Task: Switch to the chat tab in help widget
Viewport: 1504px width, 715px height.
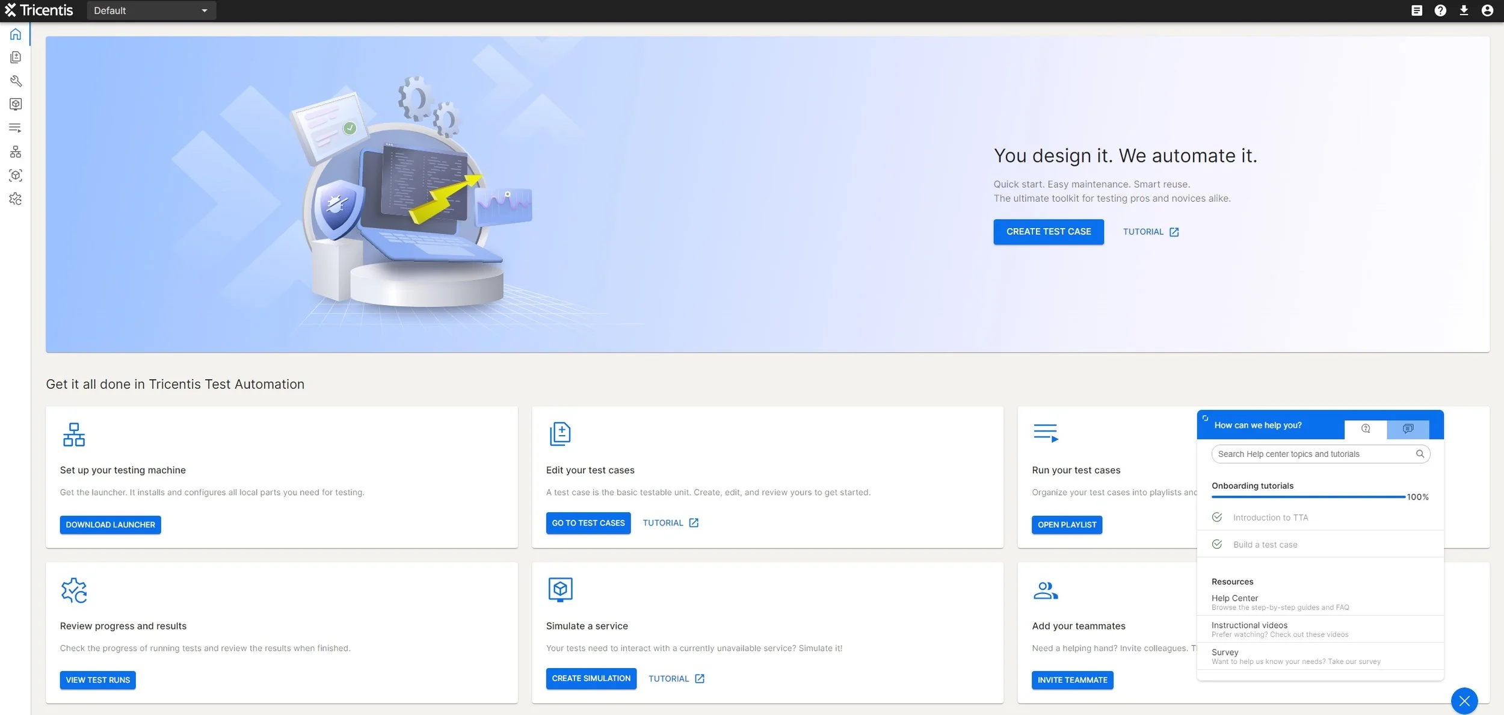Action: point(1408,429)
